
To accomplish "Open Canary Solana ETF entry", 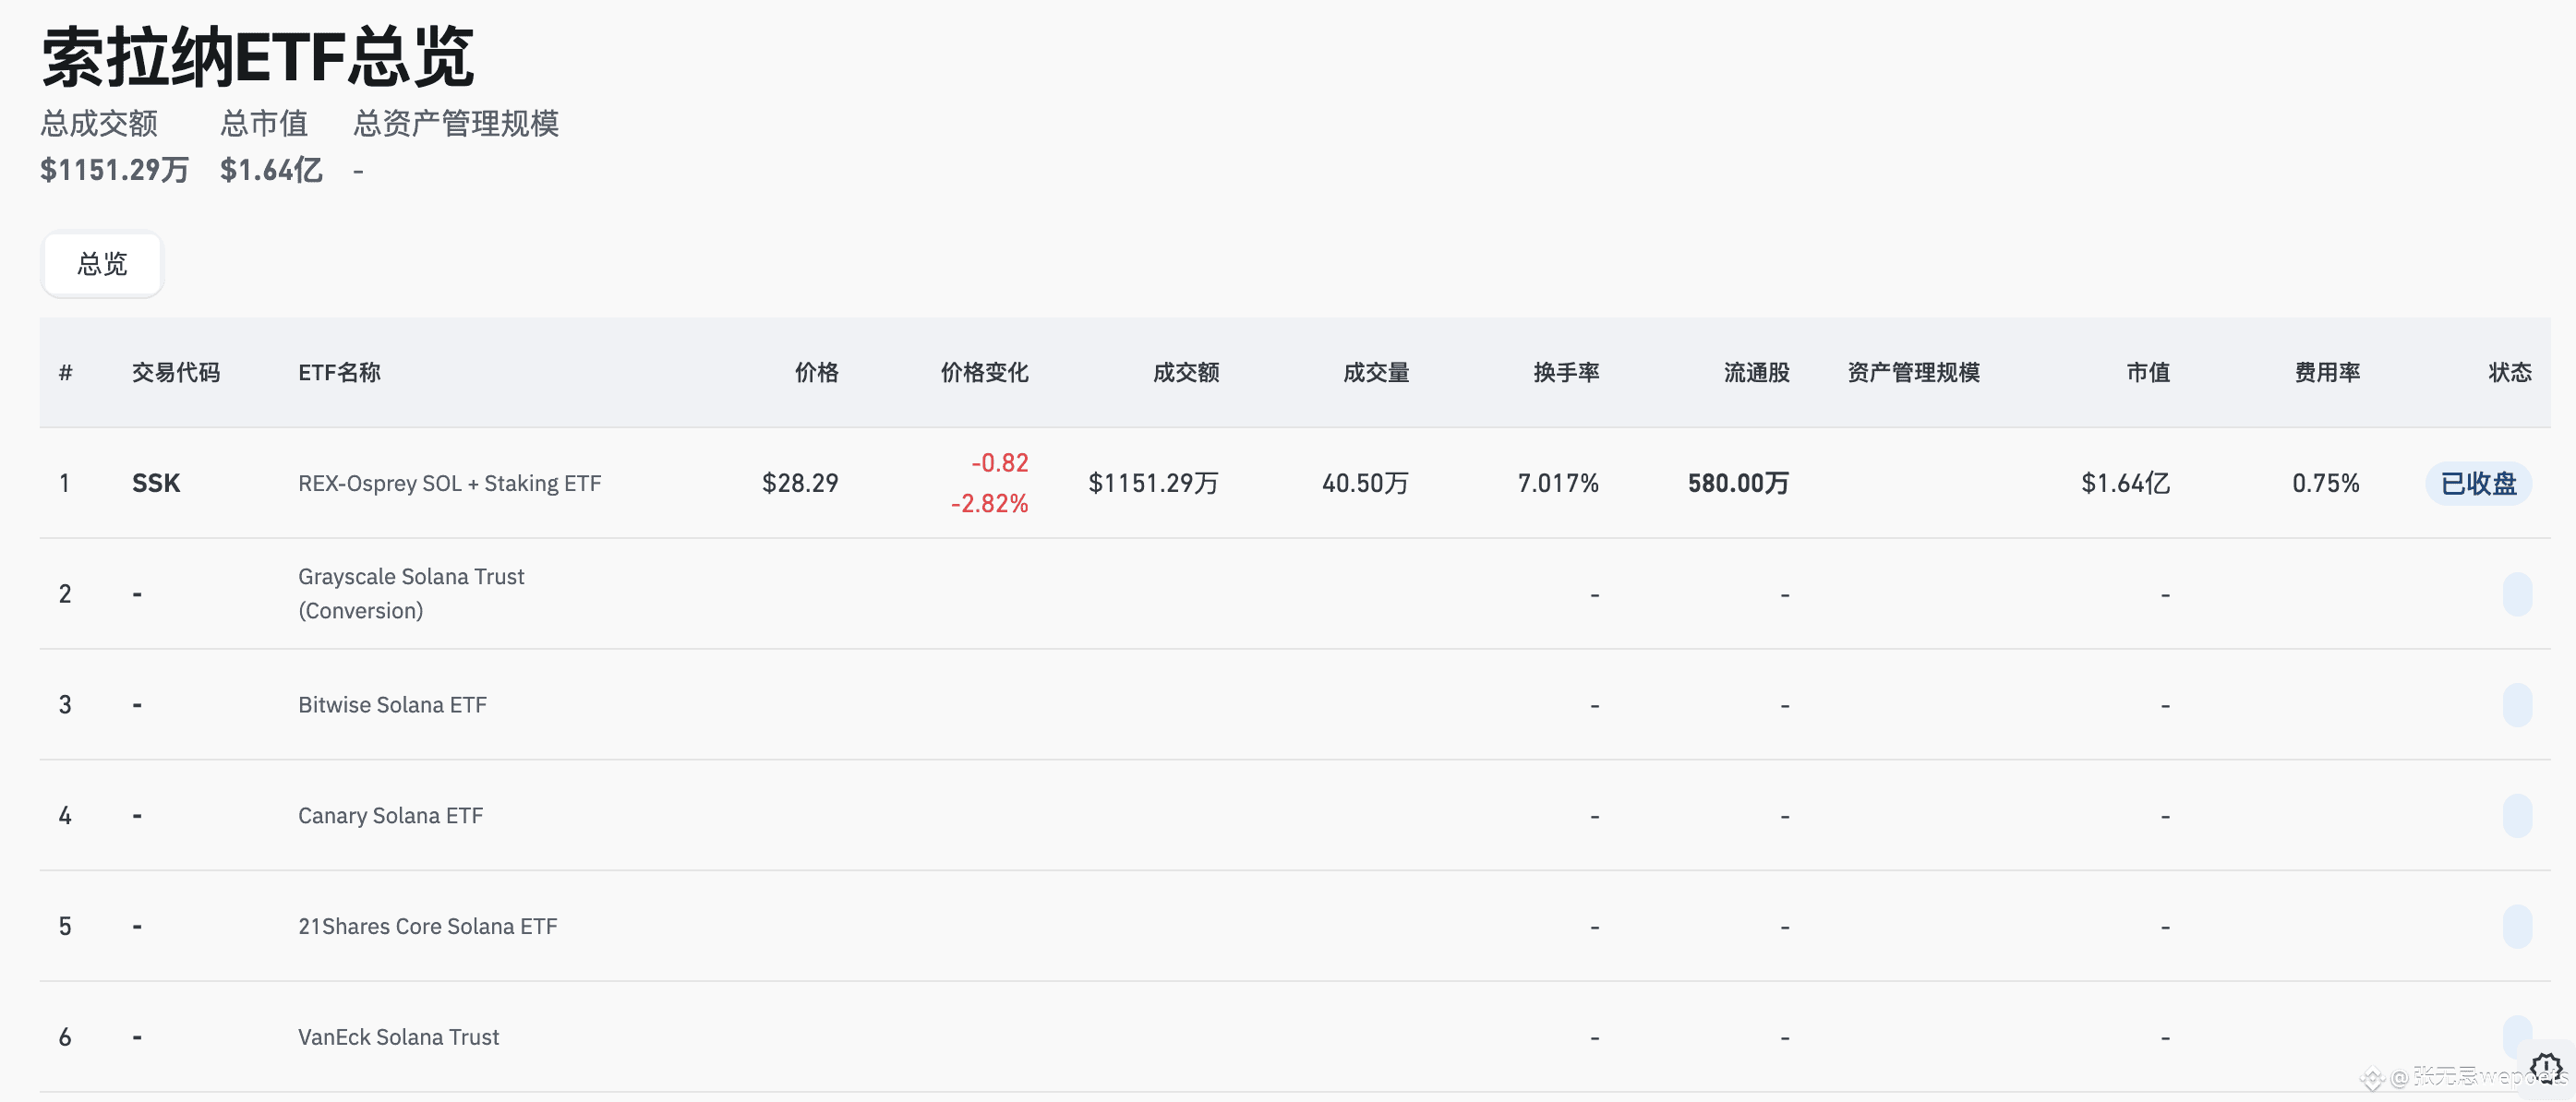I will [390, 816].
